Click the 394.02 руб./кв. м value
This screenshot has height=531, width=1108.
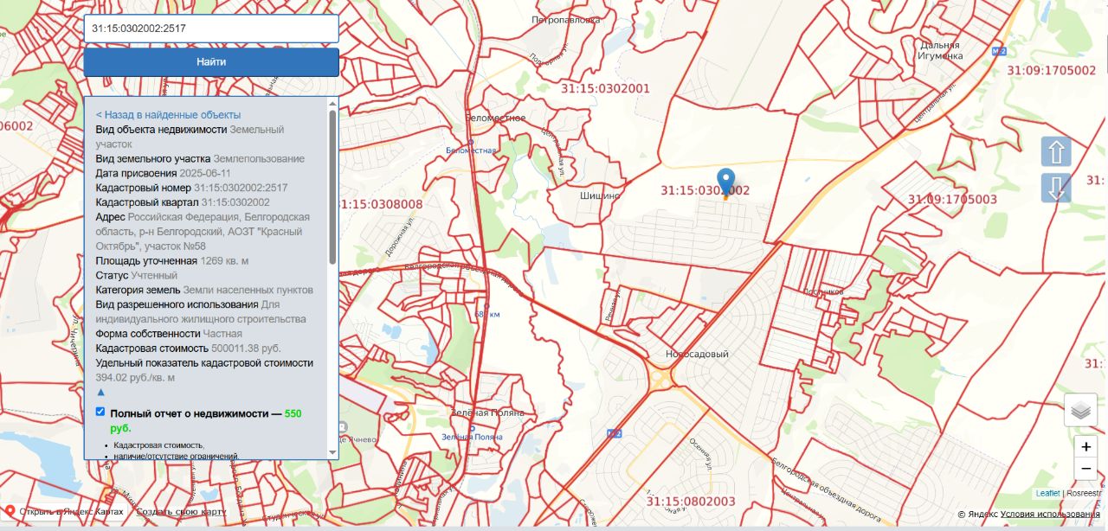(x=135, y=377)
